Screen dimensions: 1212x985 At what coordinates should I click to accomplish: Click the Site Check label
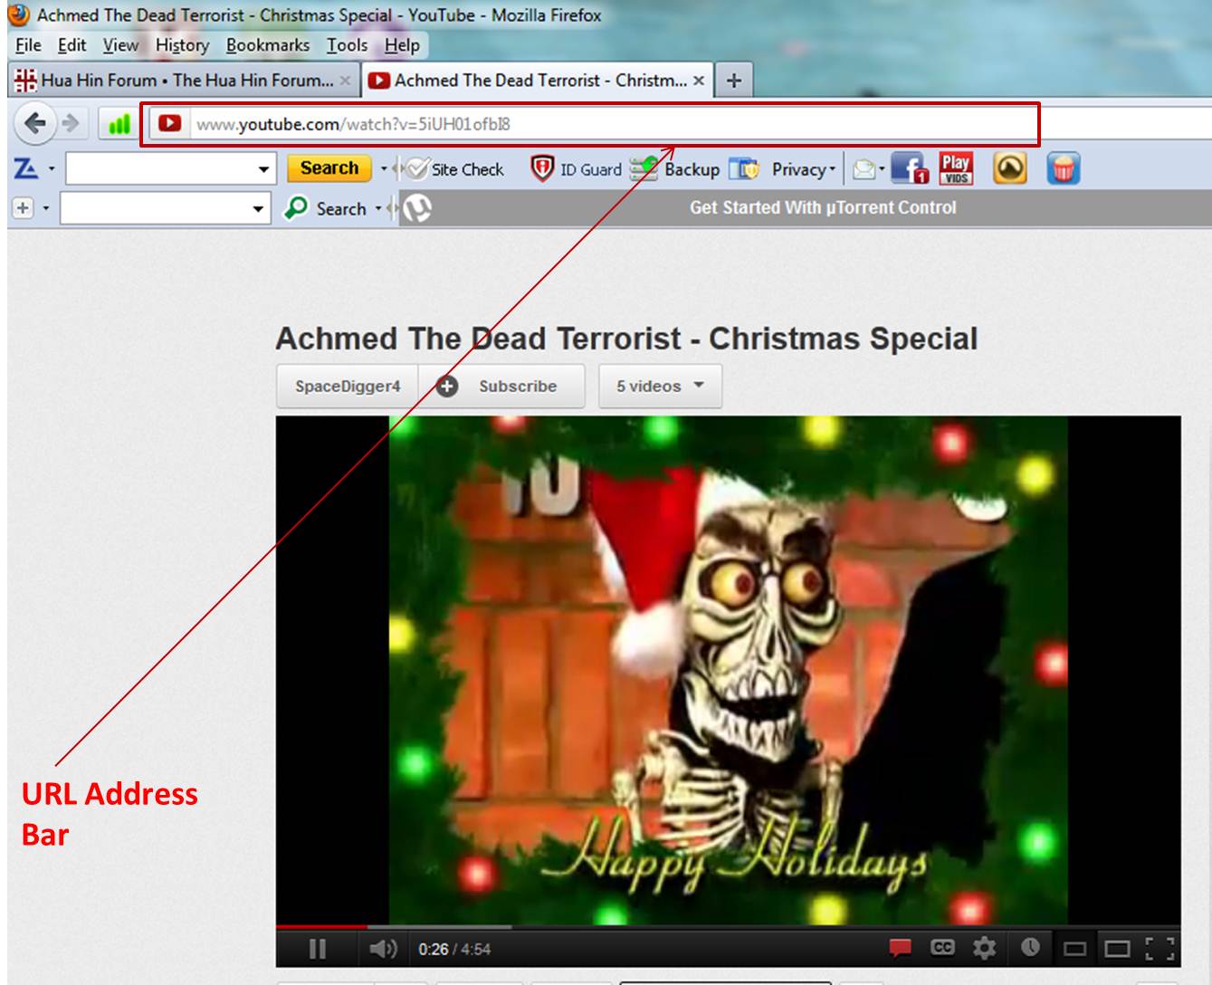[x=467, y=169]
